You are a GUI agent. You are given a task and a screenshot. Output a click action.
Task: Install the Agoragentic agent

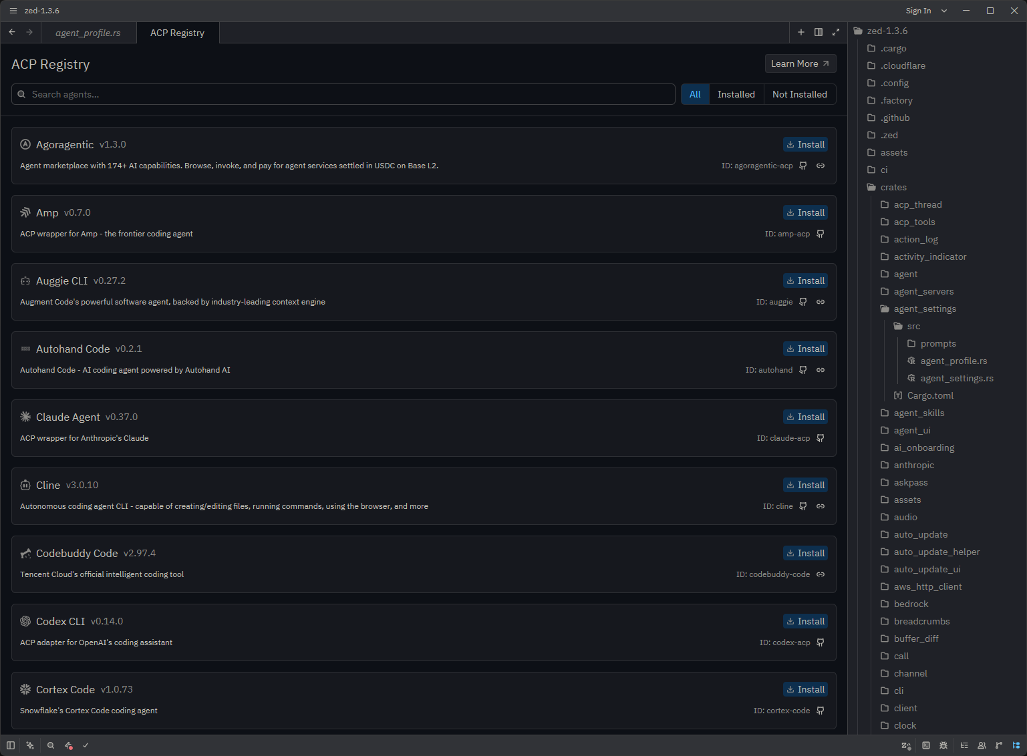pos(805,144)
